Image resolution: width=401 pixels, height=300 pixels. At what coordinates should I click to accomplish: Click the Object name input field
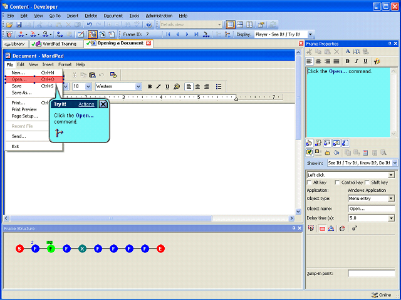[371, 208]
